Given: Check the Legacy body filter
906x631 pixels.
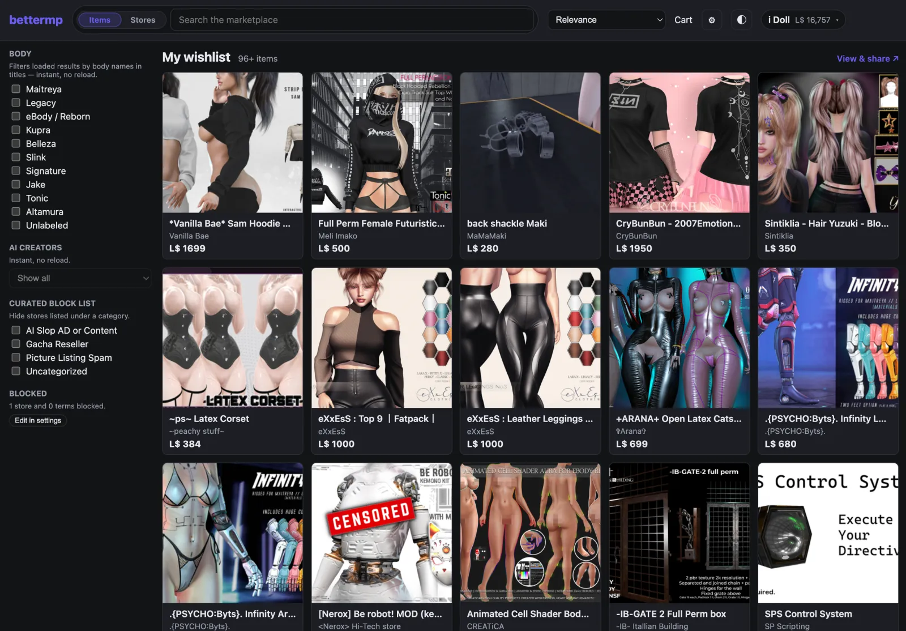Looking at the screenshot, I should pyautogui.click(x=16, y=103).
